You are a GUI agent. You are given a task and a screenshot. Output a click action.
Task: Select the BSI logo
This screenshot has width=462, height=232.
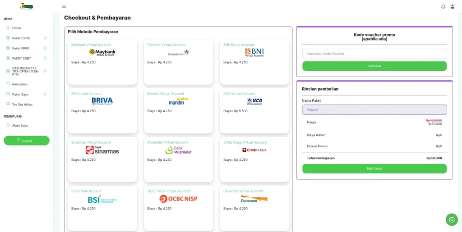click(102, 200)
